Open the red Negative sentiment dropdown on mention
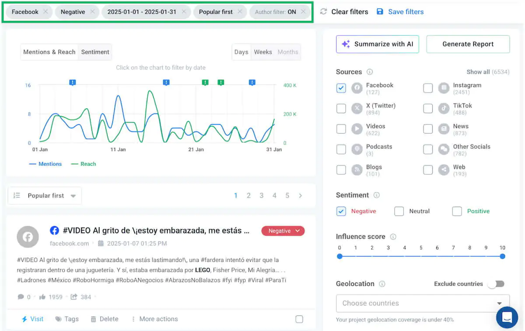Screen dimensions: 525x331 [283, 231]
